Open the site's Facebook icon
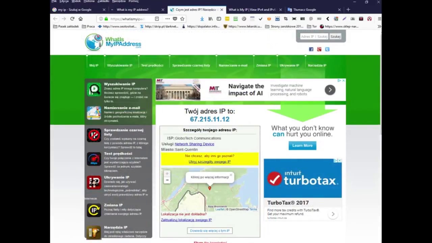 pyautogui.click(x=311, y=49)
